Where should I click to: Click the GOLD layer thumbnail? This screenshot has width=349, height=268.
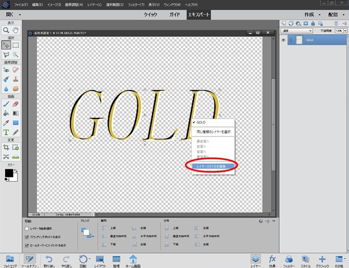[300, 40]
